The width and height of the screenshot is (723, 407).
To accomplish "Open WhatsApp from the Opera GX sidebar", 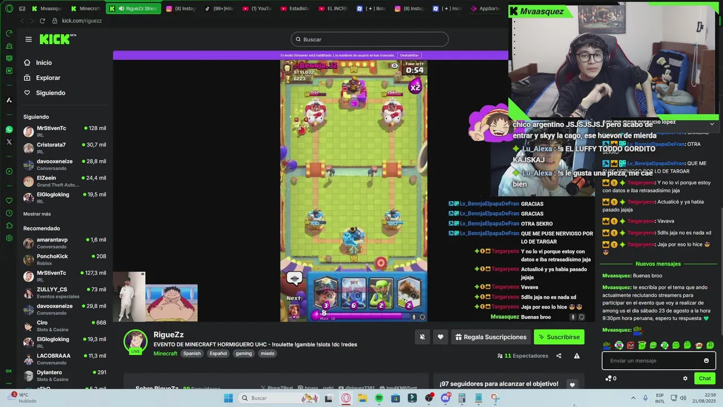I will [x=9, y=129].
